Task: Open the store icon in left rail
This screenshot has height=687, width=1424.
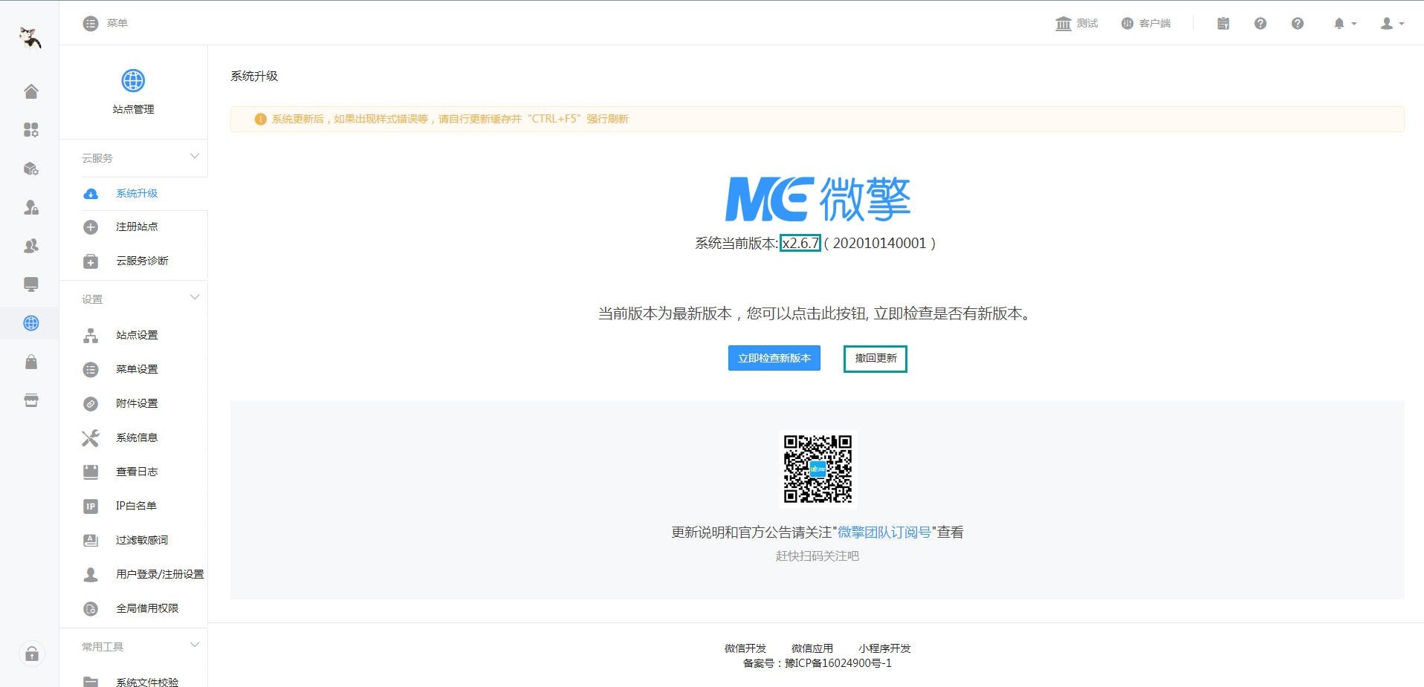Action: (30, 400)
